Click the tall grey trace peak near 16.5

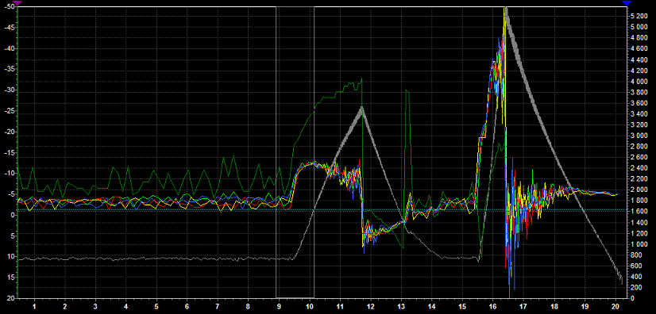[506, 9]
